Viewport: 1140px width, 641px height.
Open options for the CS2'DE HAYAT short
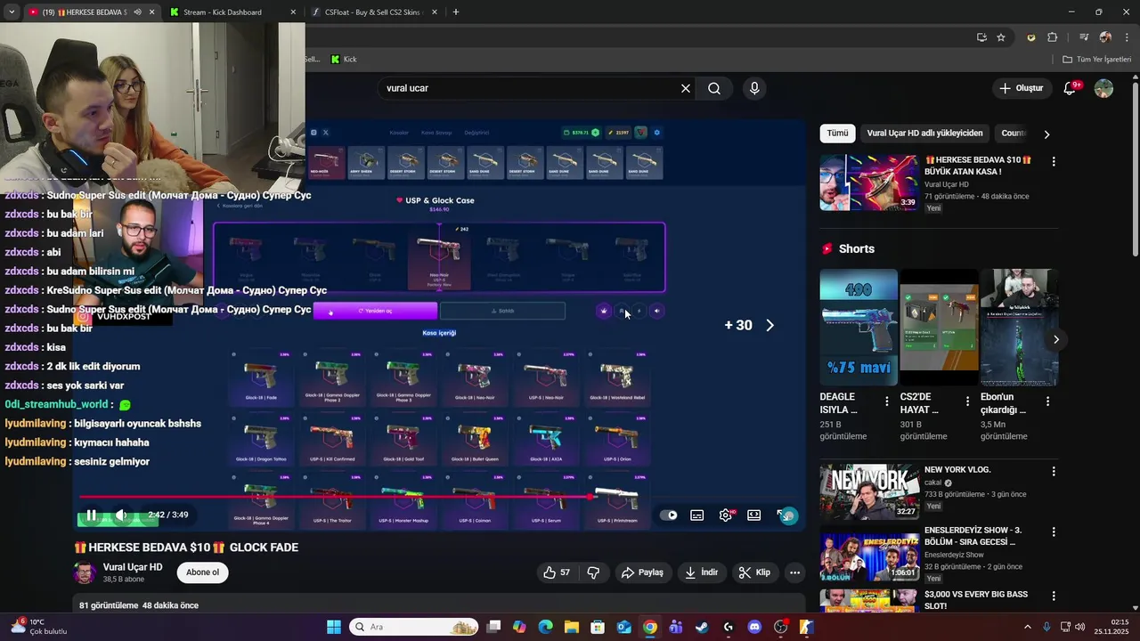pos(967,402)
